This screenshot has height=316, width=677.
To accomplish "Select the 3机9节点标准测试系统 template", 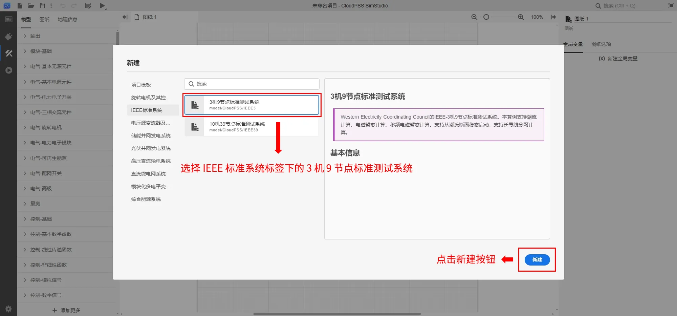I will pos(252,105).
